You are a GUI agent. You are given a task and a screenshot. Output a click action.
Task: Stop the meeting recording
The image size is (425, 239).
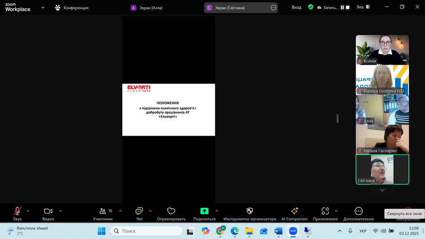click(x=348, y=8)
